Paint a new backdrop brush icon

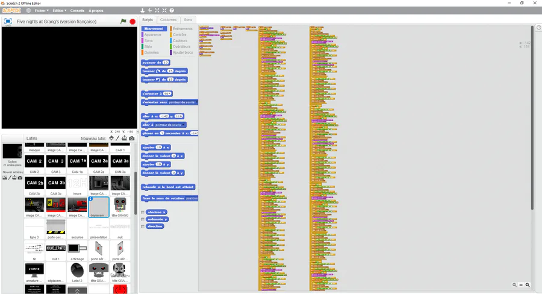[x=10, y=178]
